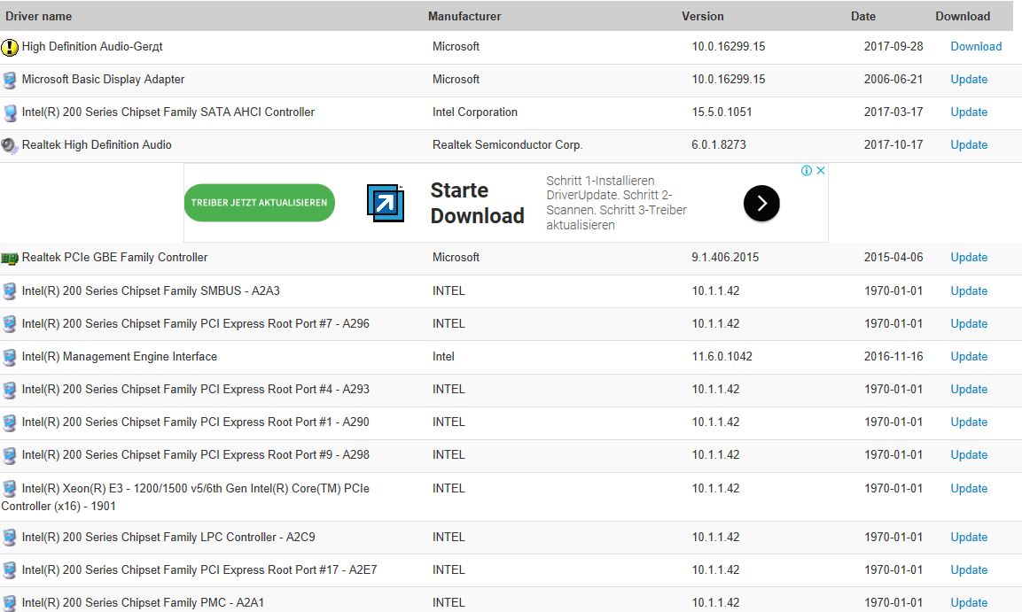Click green Treiber Jetzt Aktualisieren button

260,203
